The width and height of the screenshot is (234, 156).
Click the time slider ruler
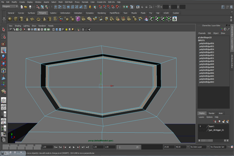tap(22, 147)
